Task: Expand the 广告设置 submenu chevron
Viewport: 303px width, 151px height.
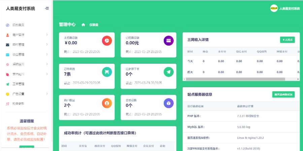Action: 47,94
